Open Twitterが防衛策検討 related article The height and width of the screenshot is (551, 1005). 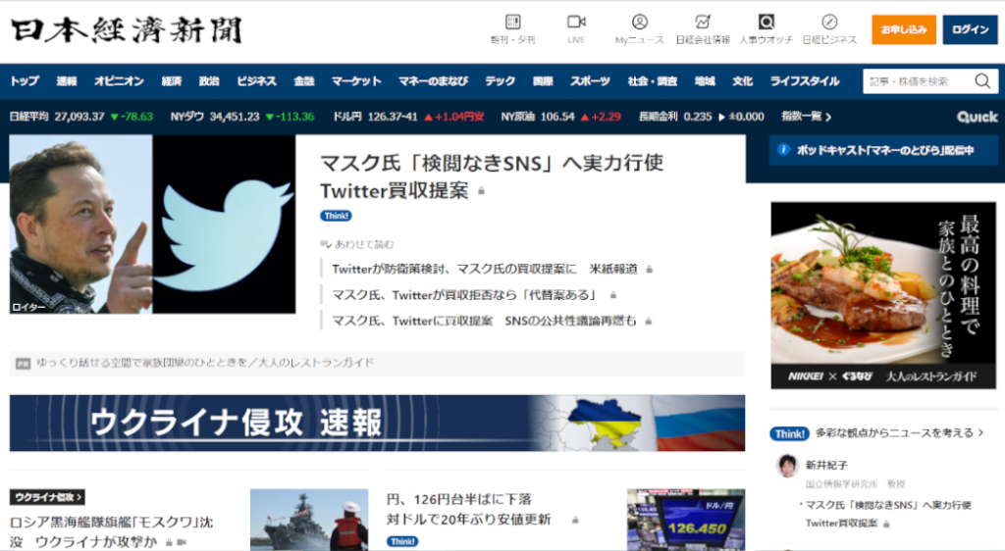click(485, 269)
